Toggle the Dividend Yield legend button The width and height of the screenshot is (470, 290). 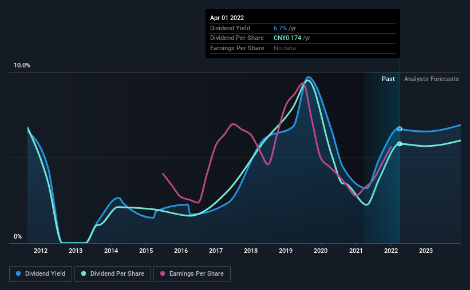pos(41,274)
